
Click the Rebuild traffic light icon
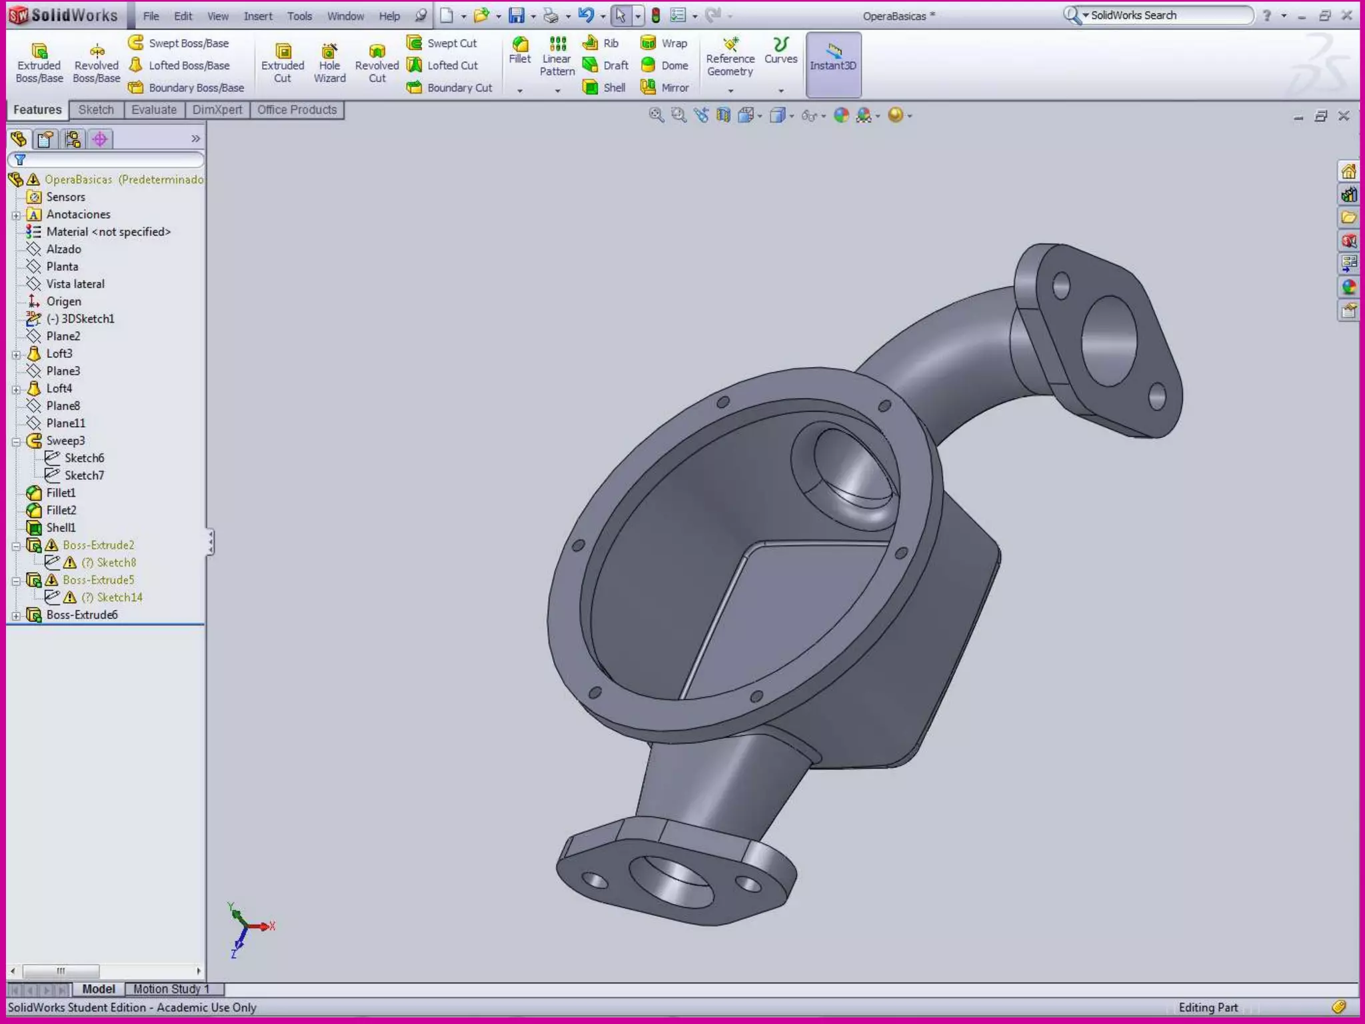(x=656, y=15)
